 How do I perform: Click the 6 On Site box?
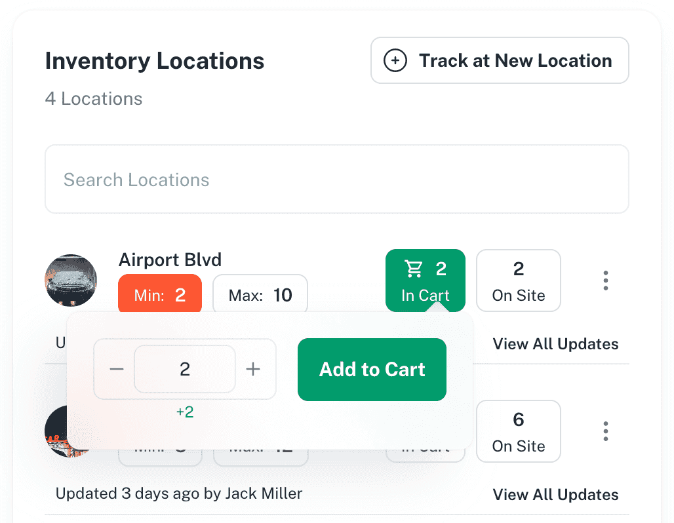click(x=518, y=431)
